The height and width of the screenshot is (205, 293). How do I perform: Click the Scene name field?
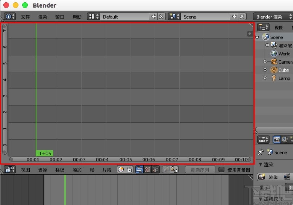pos(205,17)
